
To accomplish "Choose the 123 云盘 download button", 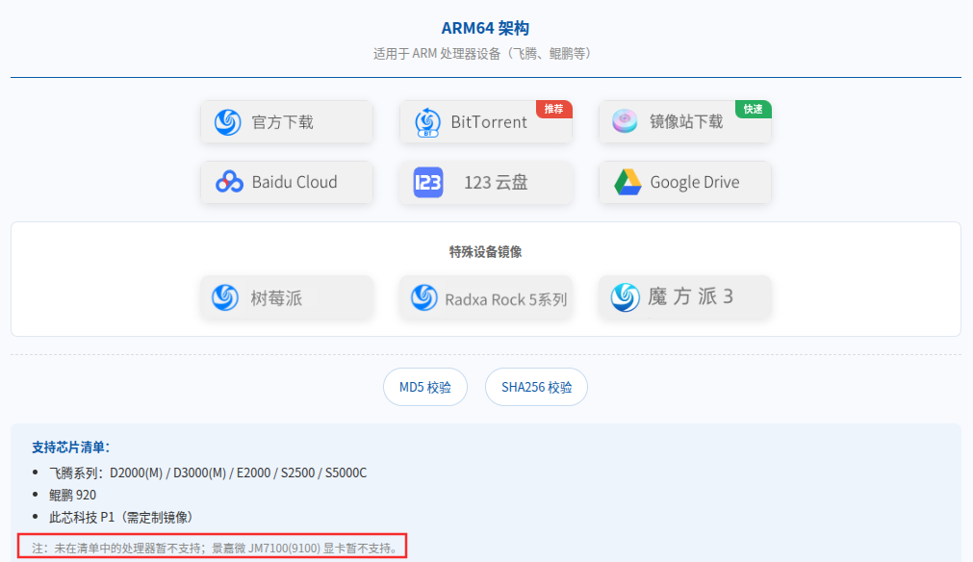I will pyautogui.click(x=486, y=183).
